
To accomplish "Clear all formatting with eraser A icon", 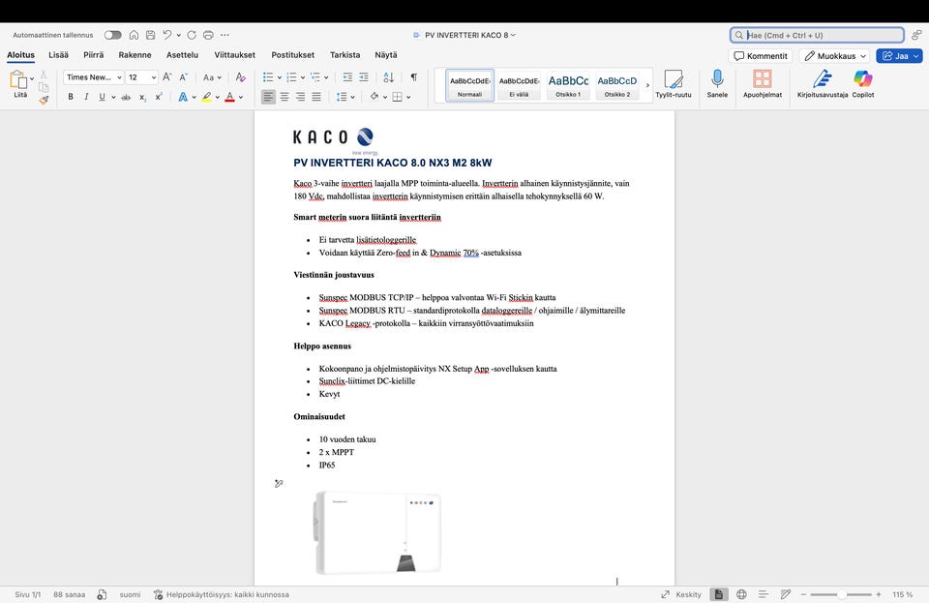I will click(240, 77).
